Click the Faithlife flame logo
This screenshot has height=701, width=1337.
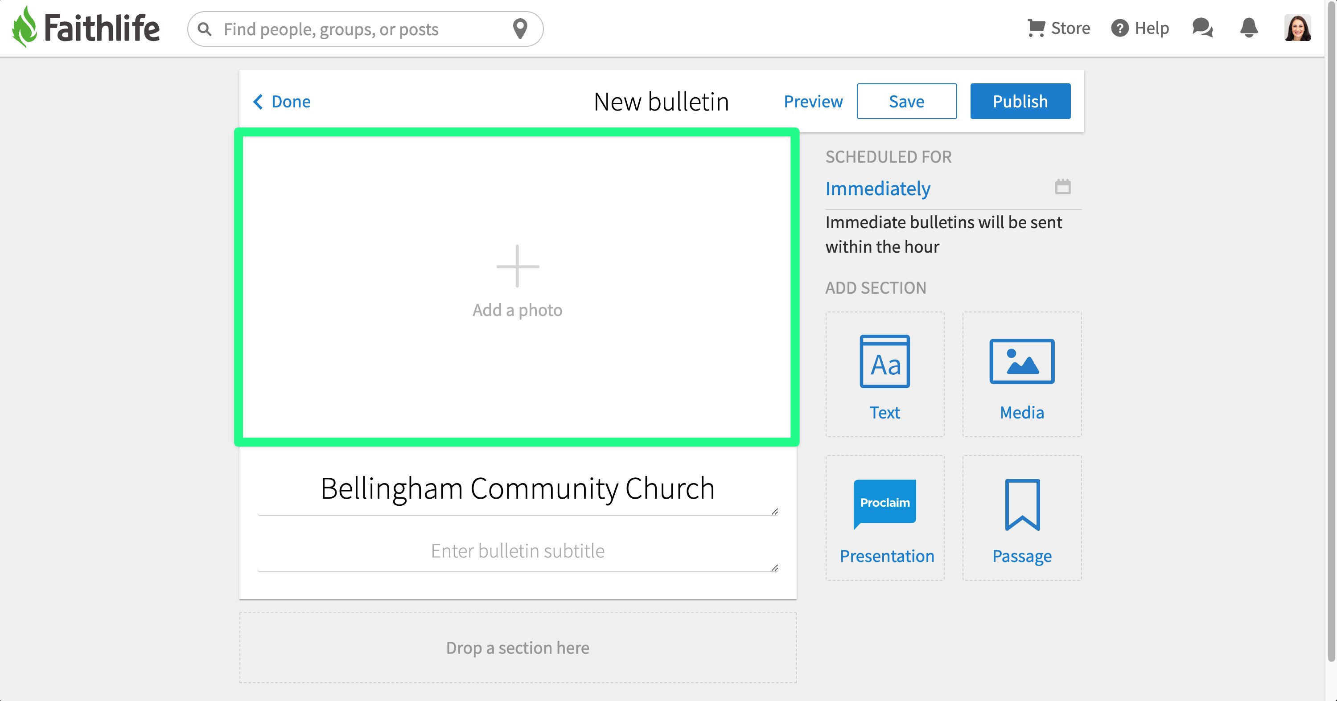tap(25, 26)
